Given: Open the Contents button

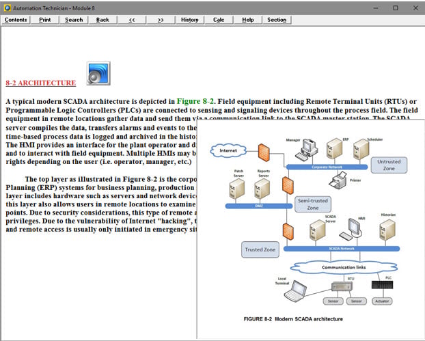Looking at the screenshot, I should coord(16,20).
